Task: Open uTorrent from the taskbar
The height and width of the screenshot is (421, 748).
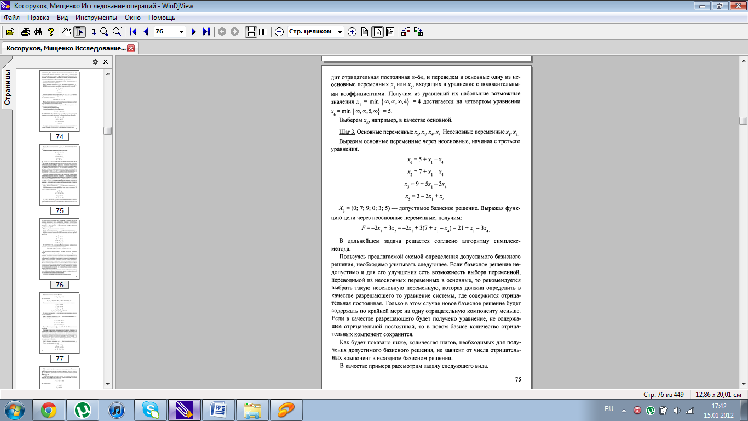Action: [x=82, y=409]
